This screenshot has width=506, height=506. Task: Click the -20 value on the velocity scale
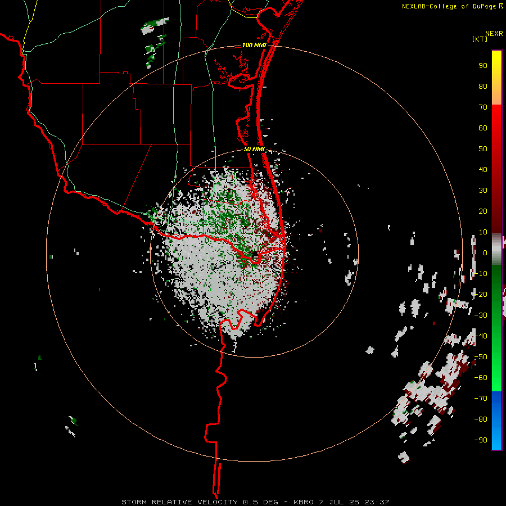[481, 294]
